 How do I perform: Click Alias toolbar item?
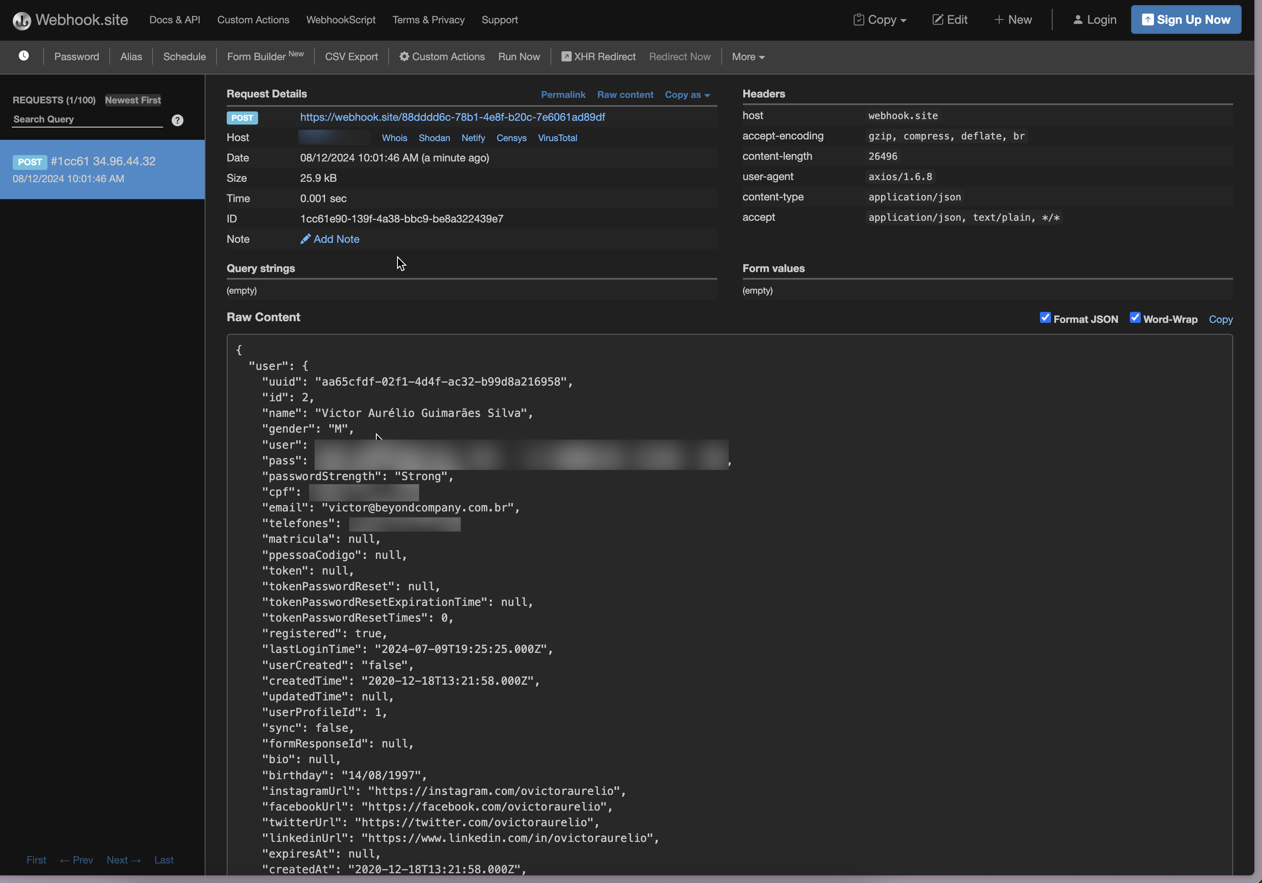coord(131,57)
